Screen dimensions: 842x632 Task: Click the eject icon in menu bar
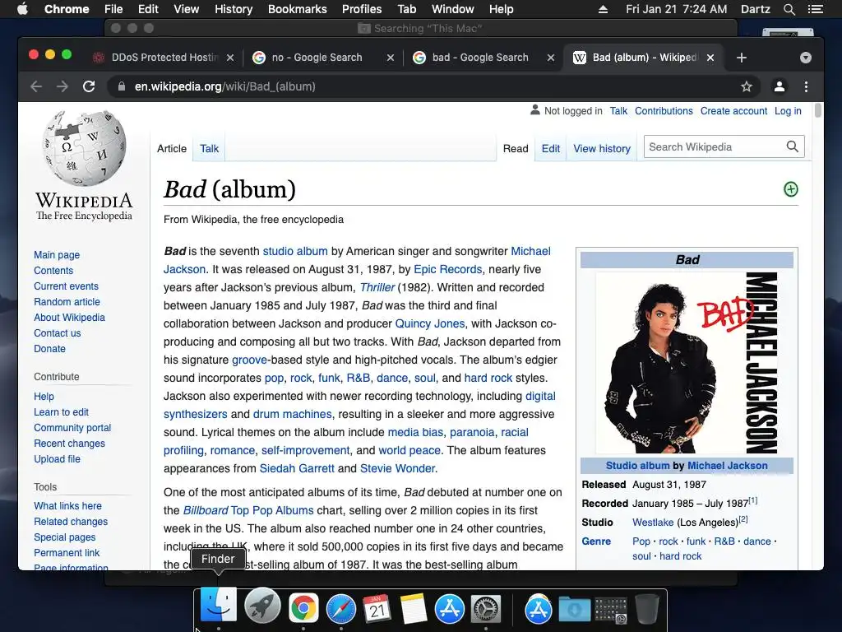603,9
